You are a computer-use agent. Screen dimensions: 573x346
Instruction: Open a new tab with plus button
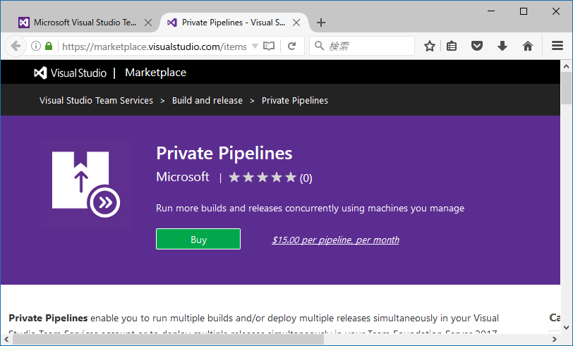[x=321, y=23]
